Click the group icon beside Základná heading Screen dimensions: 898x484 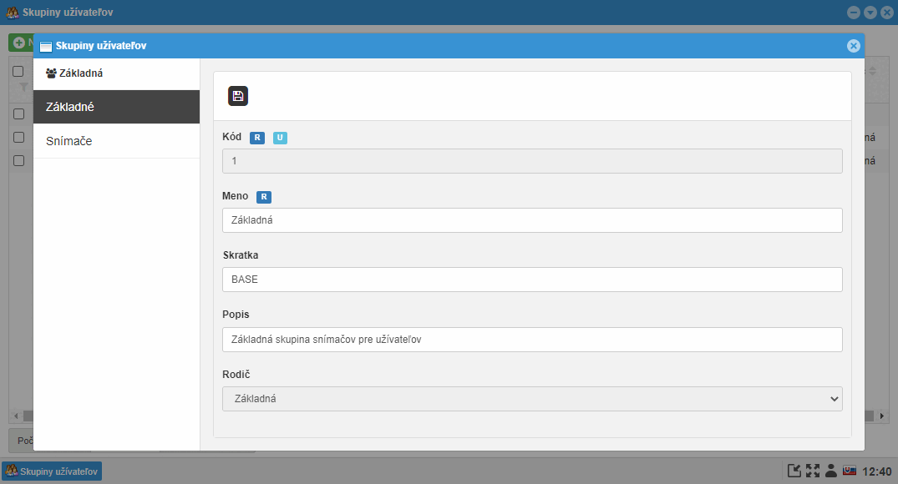[x=51, y=73]
